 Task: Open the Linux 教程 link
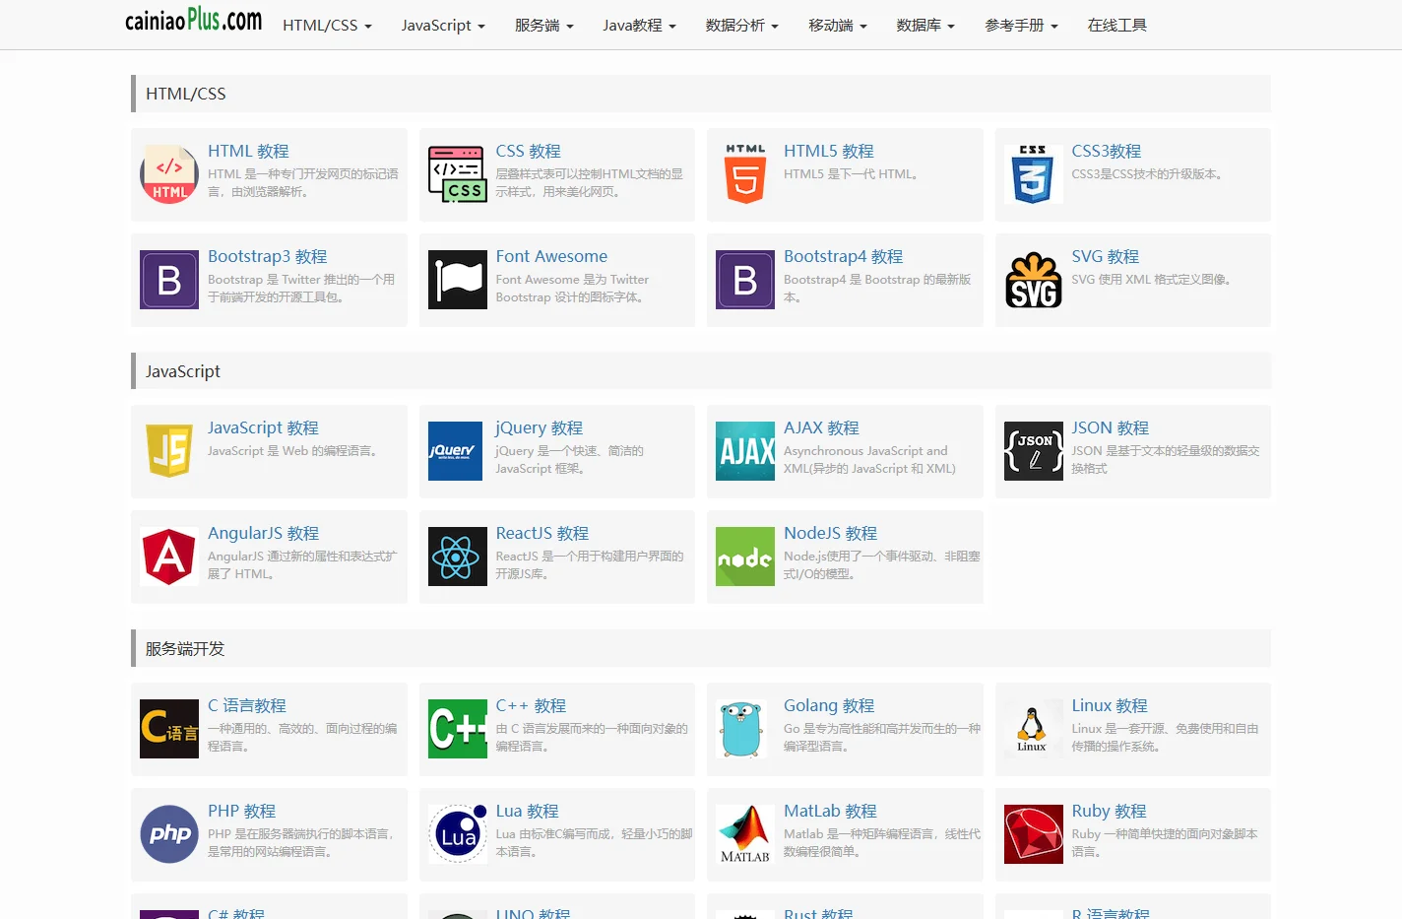pyautogui.click(x=1109, y=705)
